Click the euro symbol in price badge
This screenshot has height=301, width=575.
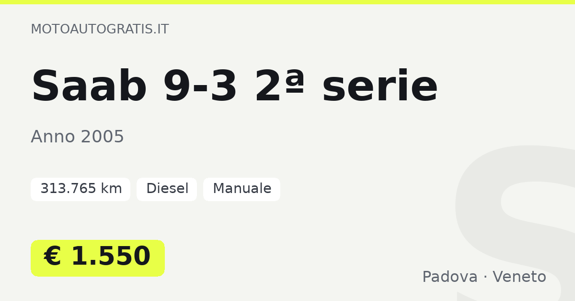(52, 257)
